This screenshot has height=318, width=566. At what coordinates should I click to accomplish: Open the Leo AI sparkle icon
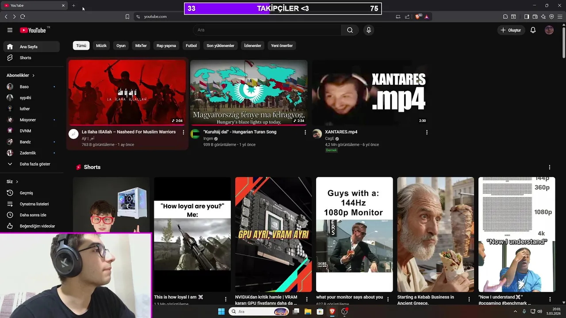tap(543, 17)
